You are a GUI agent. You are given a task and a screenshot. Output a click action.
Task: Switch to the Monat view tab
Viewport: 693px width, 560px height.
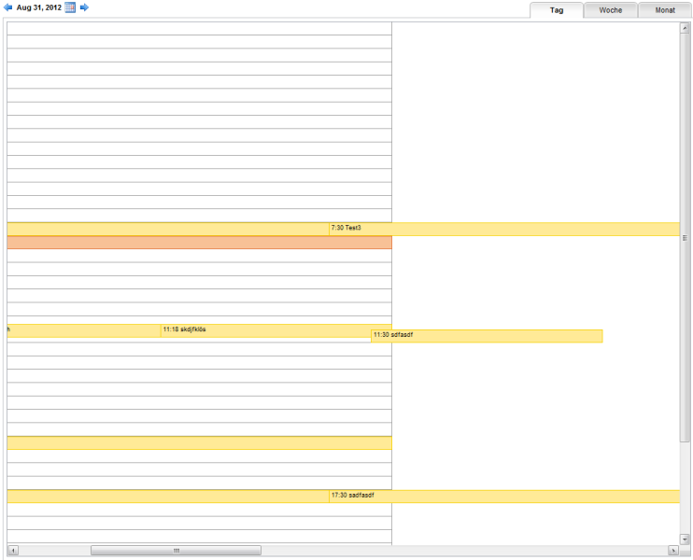pyautogui.click(x=665, y=10)
